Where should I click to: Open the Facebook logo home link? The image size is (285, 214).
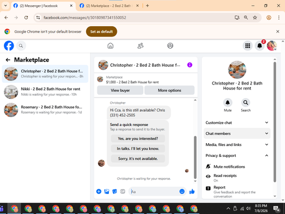click(9, 46)
